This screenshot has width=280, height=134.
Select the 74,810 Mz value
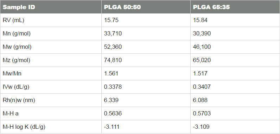(113, 60)
